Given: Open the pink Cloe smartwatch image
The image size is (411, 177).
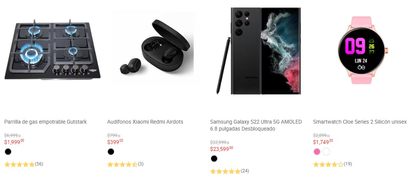Looking at the screenshot, I should 360,50.
